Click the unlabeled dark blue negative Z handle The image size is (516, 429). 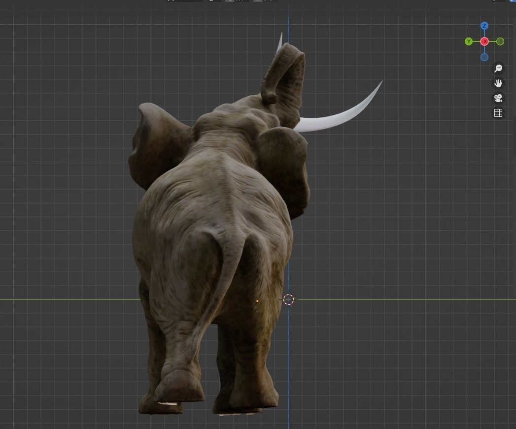click(x=484, y=57)
